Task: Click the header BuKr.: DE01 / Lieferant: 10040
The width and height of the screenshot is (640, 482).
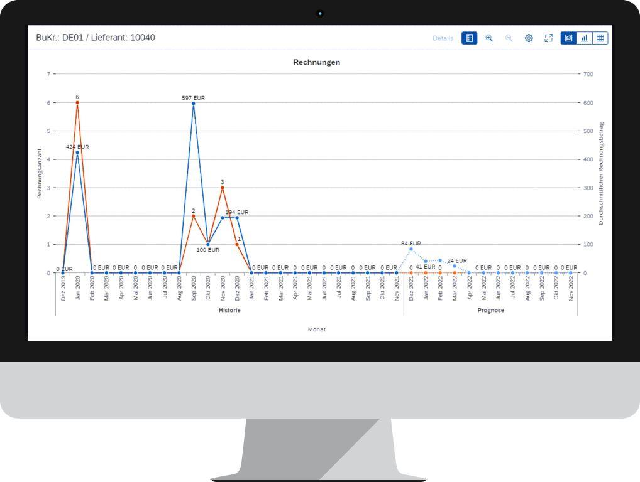Action: click(x=96, y=38)
